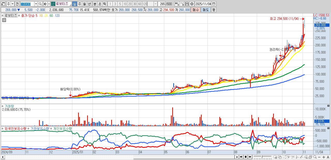Select yearly (년) period button
Image resolution: width=331 pixels, height=160 pixels.
click(89, 4)
